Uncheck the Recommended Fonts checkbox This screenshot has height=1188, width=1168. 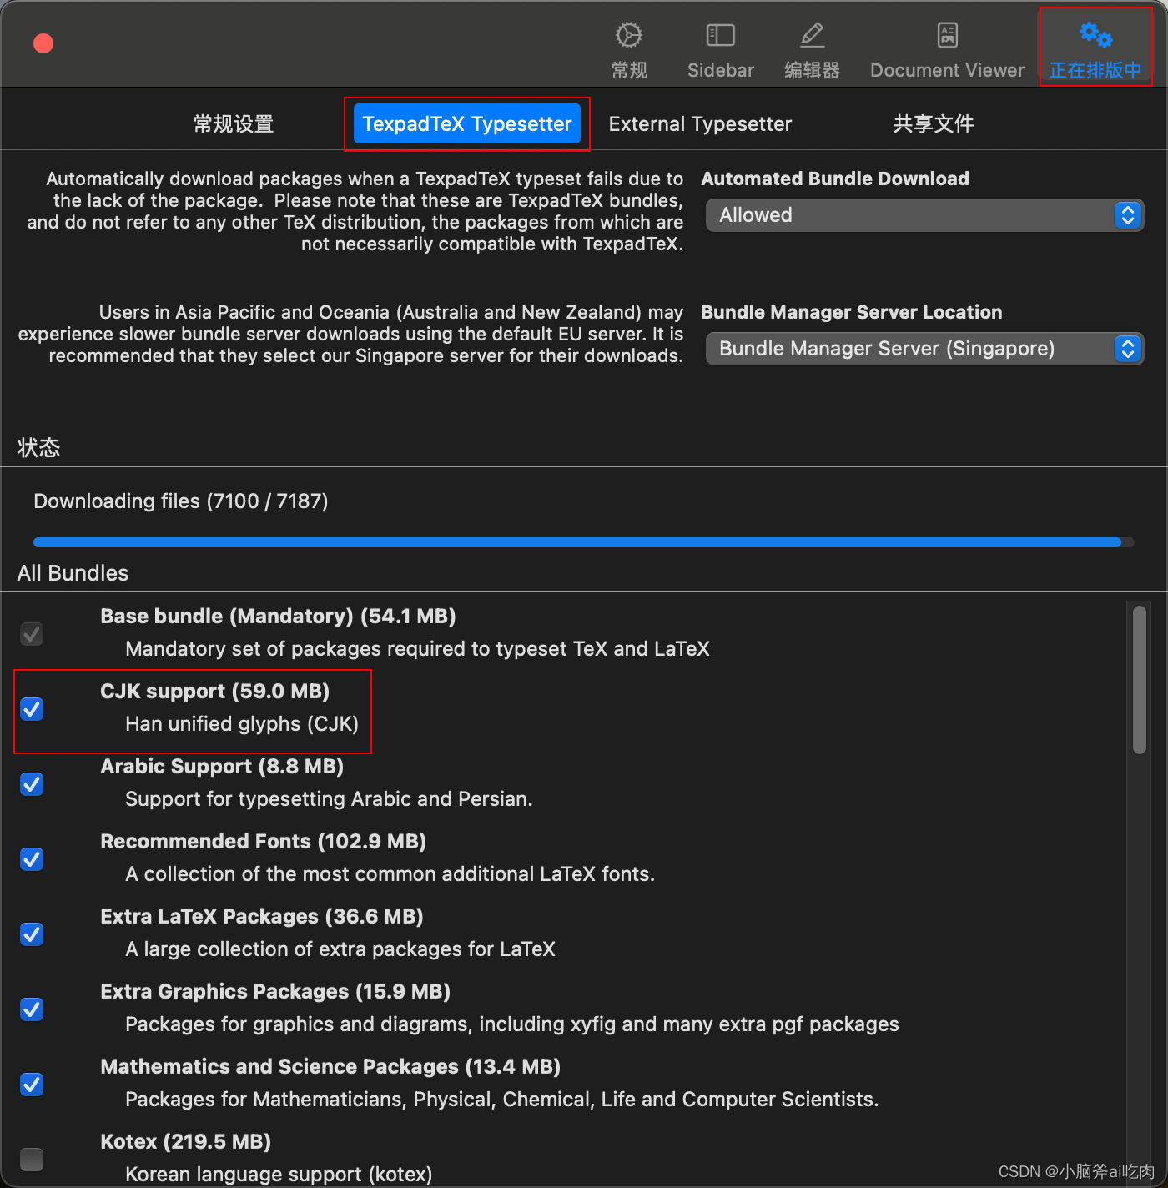[32, 859]
